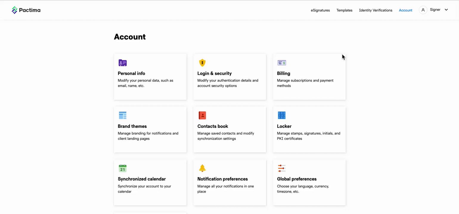The width and height of the screenshot is (459, 214).
Task: Click the Brand themes layout icon
Action: click(122, 115)
